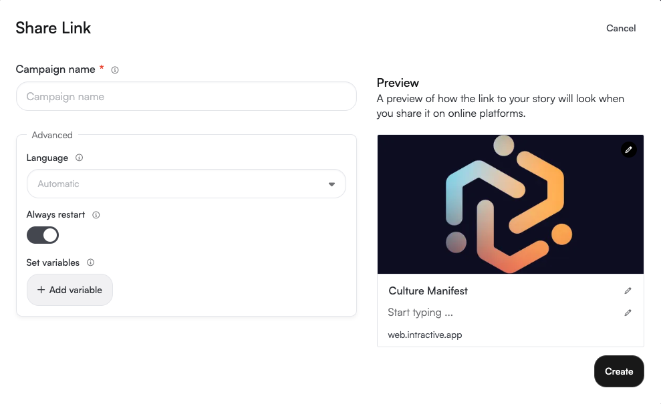
Task: Click the Culture Manifest title text
Action: tap(428, 291)
